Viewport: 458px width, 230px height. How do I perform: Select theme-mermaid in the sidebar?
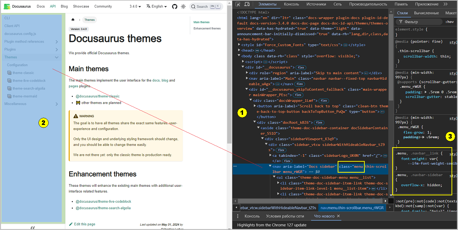point(25,96)
